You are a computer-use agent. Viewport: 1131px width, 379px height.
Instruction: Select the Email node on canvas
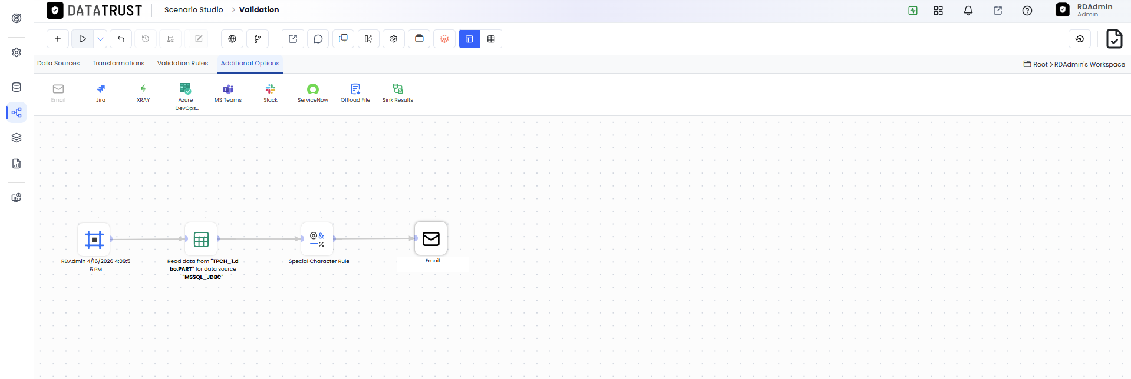point(431,238)
